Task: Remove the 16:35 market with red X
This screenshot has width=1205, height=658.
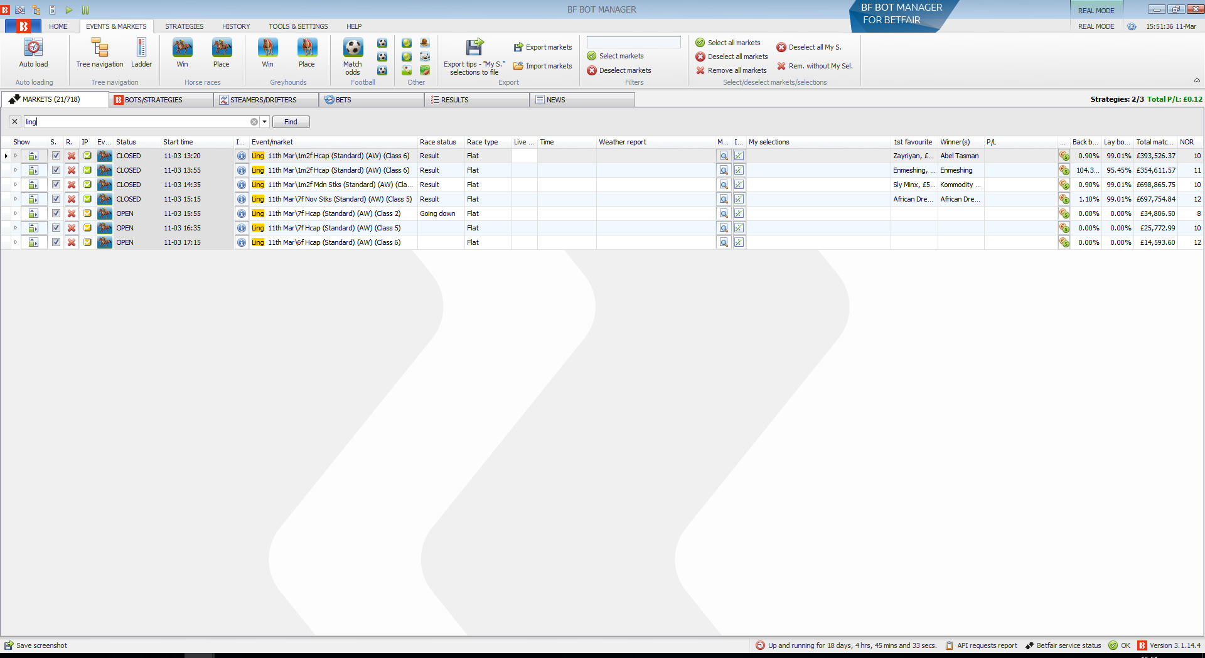Action: coord(72,228)
